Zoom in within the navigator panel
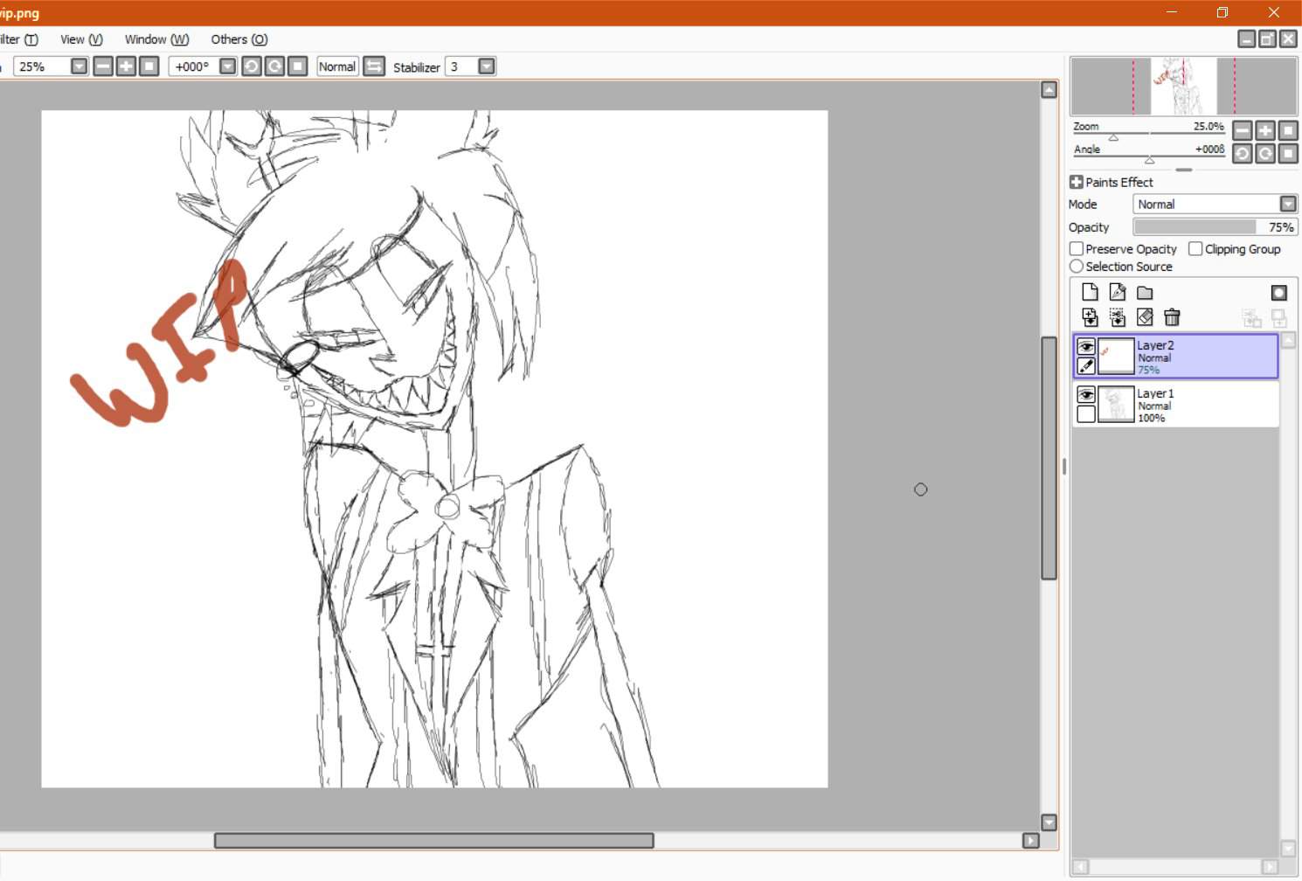Screen dimensions: 1302x881 1264,131
